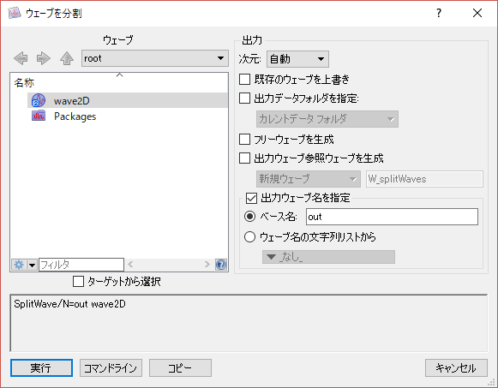The width and height of the screenshot is (498, 388).
Task: Toggle フリーウェーブを生成 checkbox
Action: [x=244, y=140]
